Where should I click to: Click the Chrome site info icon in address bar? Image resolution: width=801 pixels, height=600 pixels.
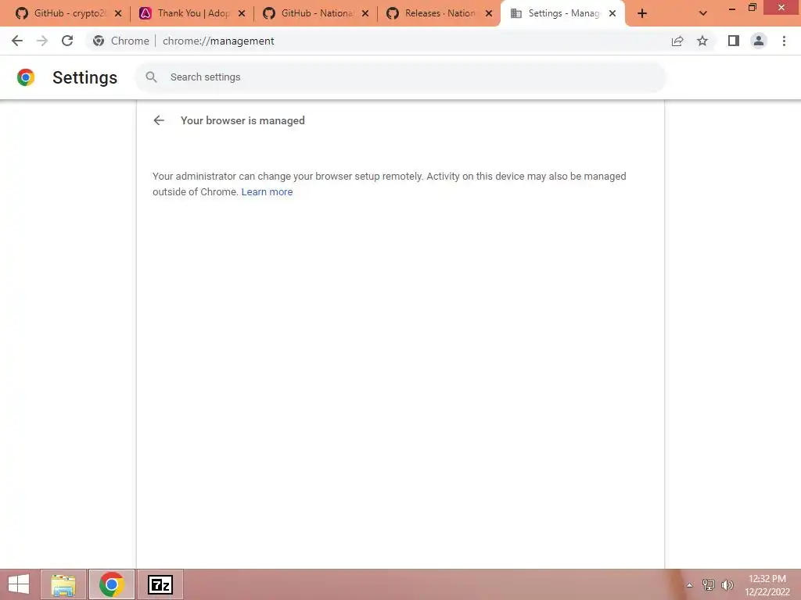pos(99,41)
